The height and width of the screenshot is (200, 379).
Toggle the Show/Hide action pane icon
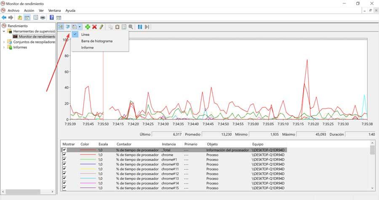point(59,18)
